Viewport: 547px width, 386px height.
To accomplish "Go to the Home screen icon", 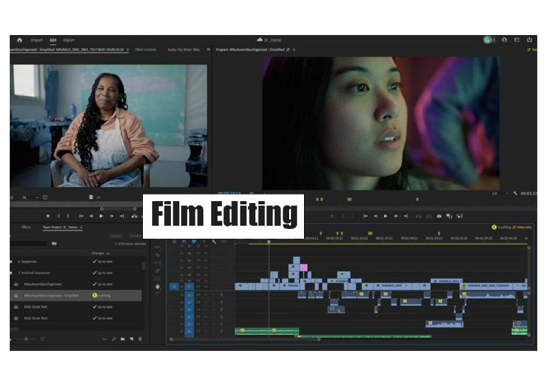I will 19,40.
